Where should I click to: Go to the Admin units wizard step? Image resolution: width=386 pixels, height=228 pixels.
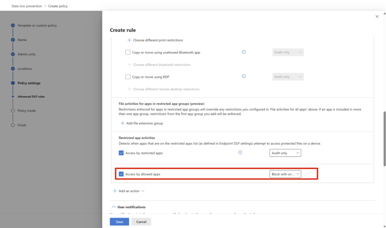point(27,54)
